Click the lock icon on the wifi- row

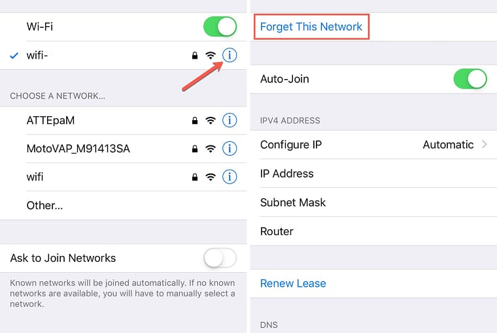tap(195, 55)
